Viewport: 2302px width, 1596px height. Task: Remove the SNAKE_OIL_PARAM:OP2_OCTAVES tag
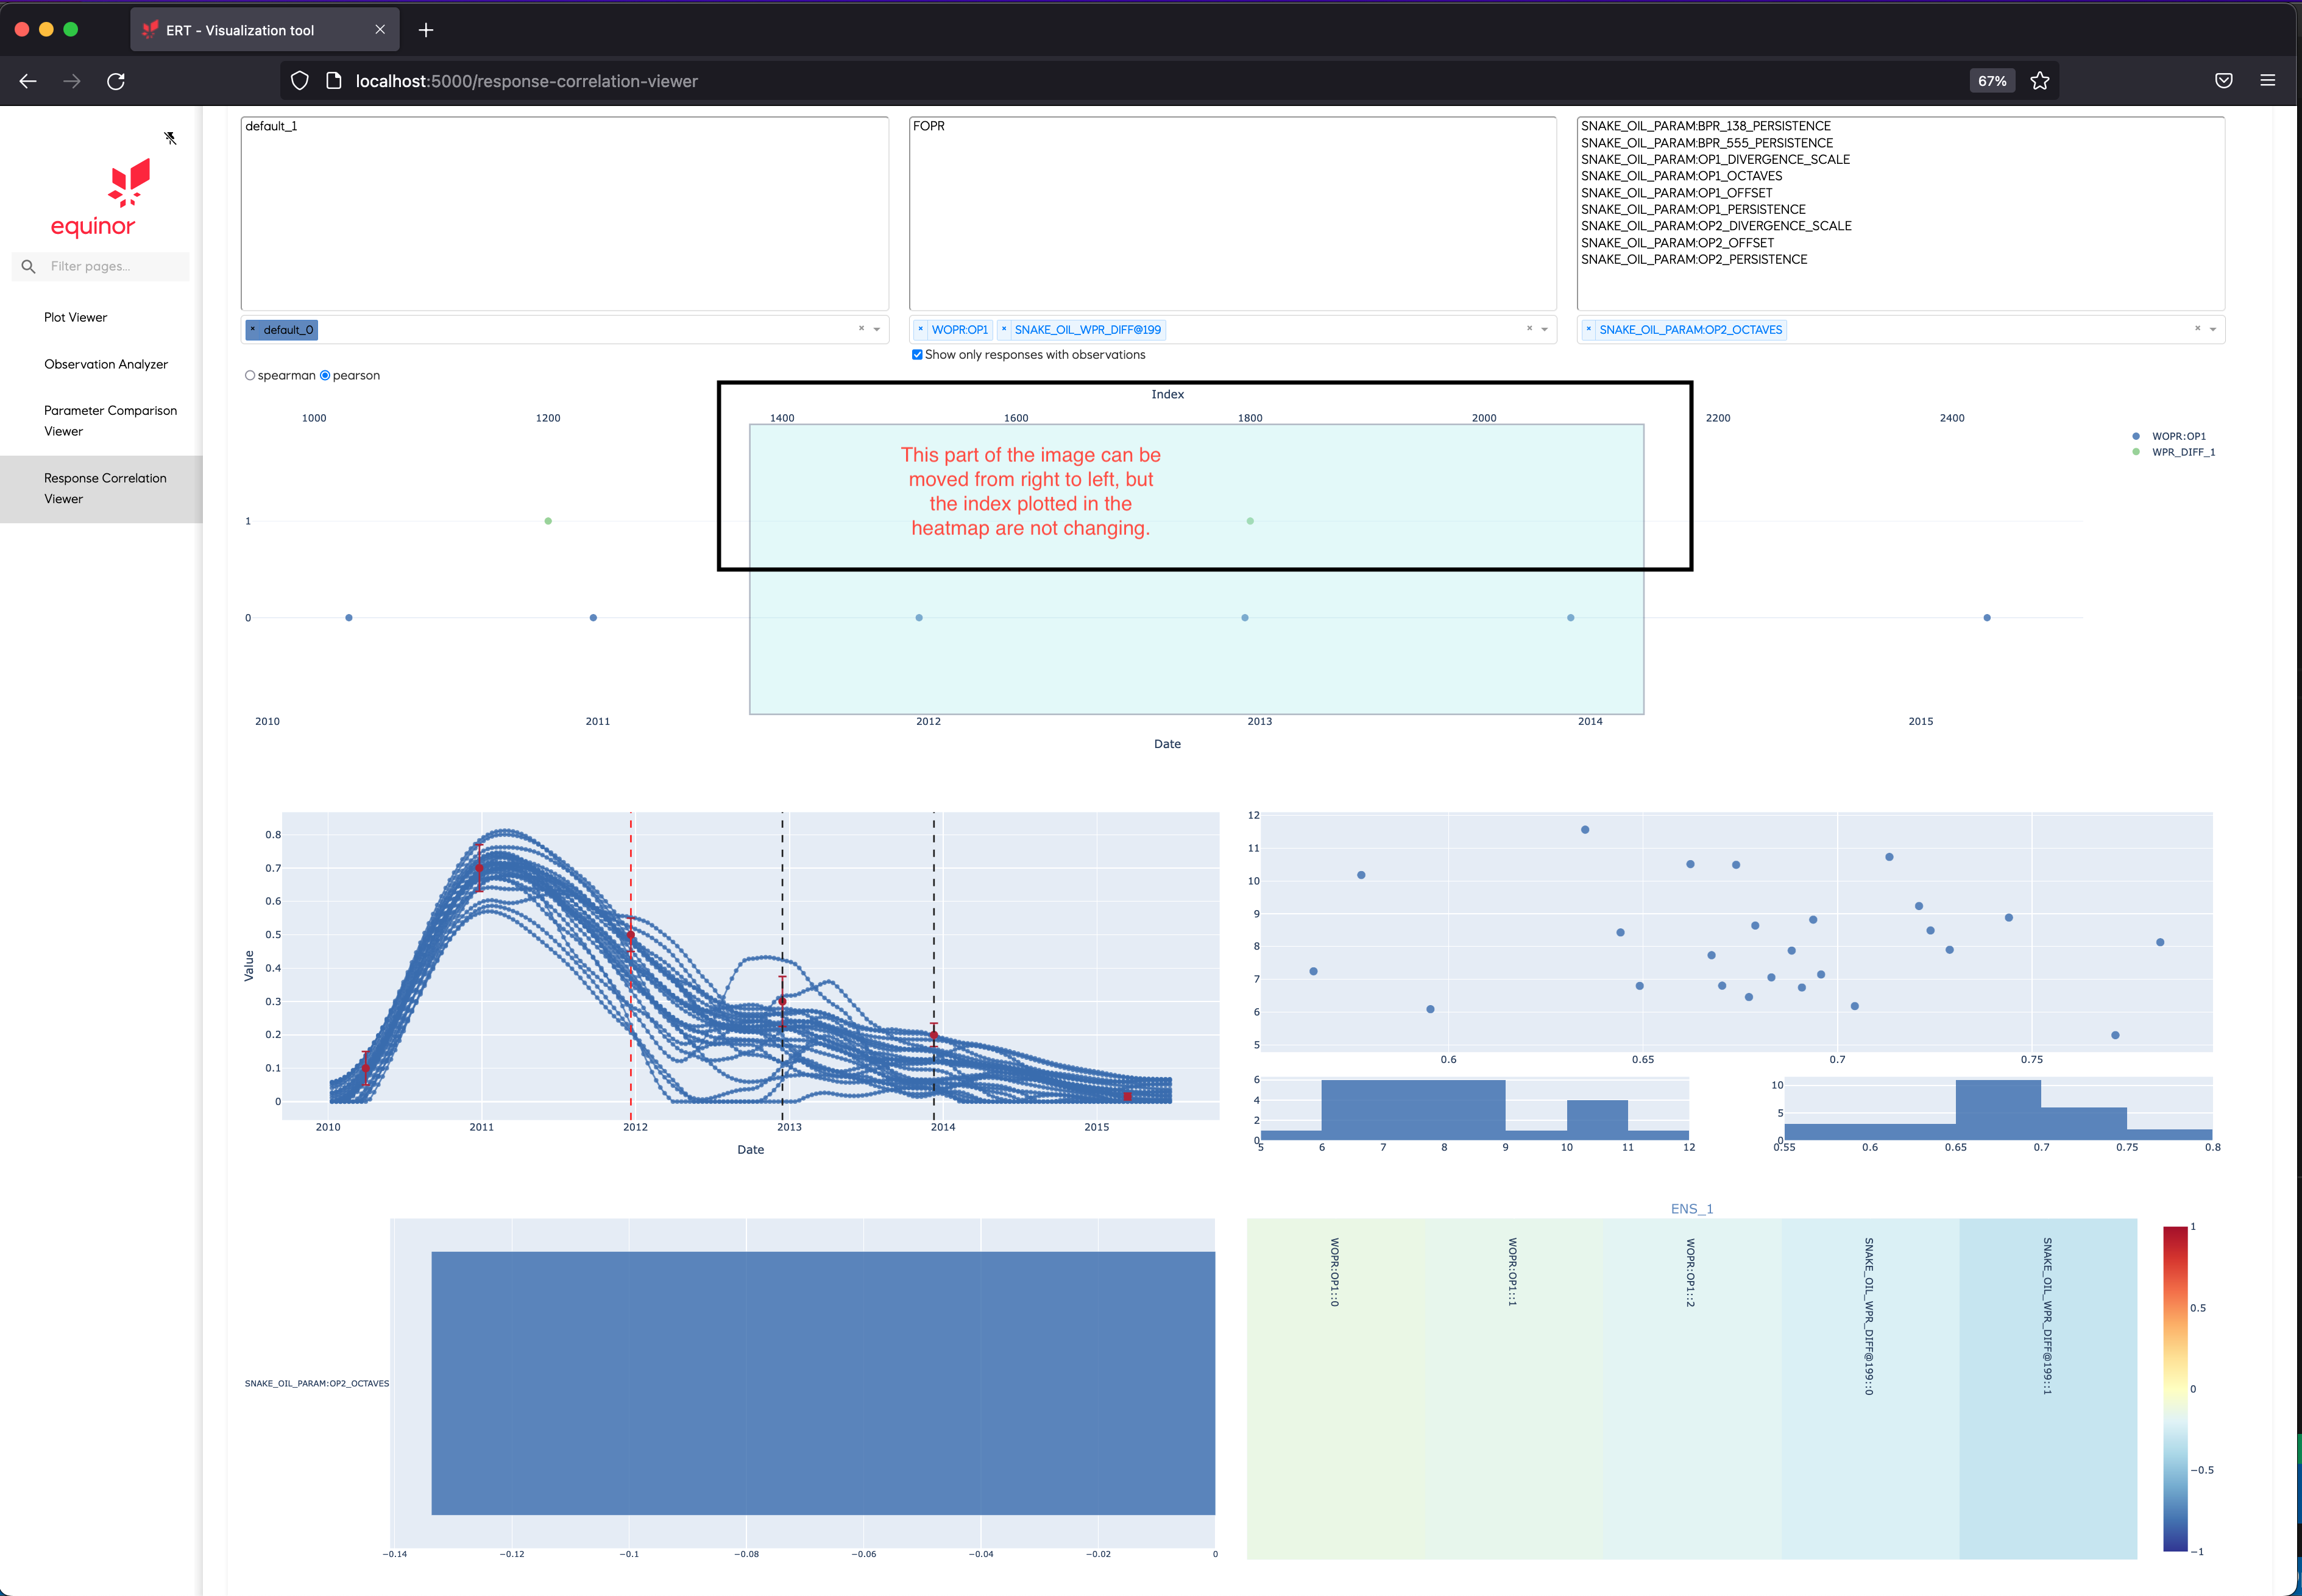(x=1589, y=329)
